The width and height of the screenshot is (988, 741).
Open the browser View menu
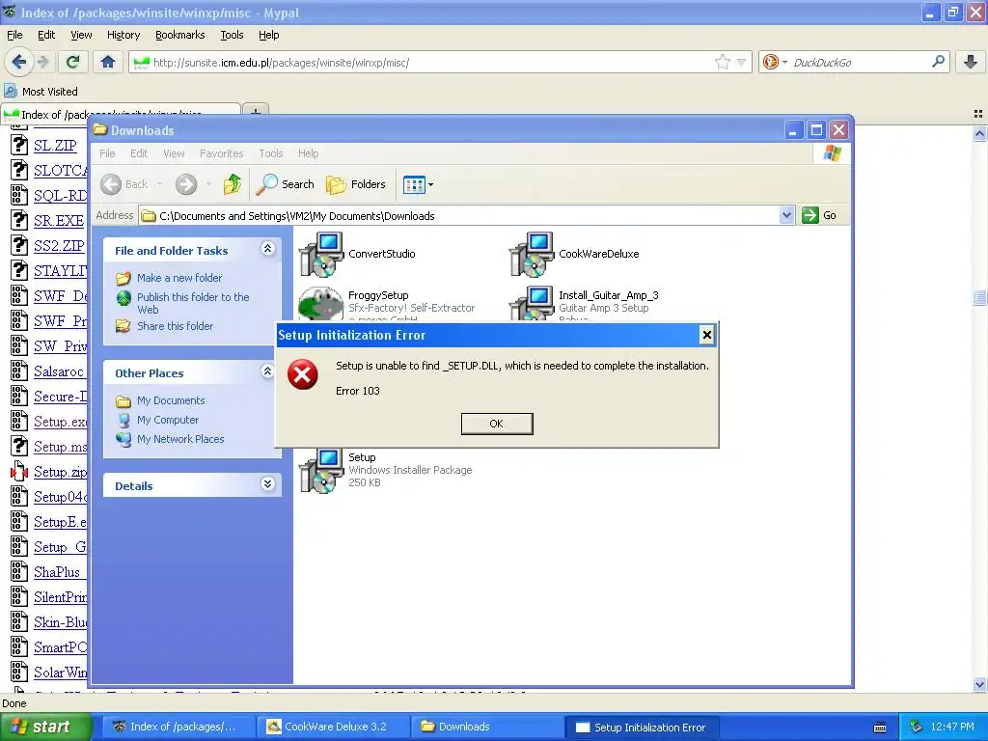(x=81, y=35)
